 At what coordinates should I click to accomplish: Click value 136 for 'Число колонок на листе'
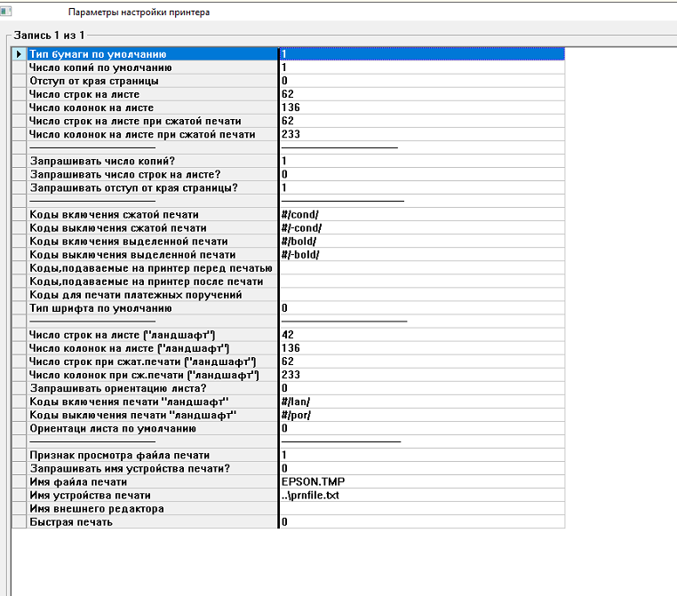coord(421,107)
